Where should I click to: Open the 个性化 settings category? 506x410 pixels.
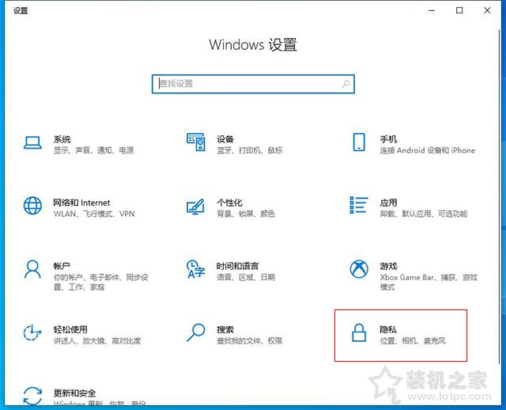(x=229, y=203)
